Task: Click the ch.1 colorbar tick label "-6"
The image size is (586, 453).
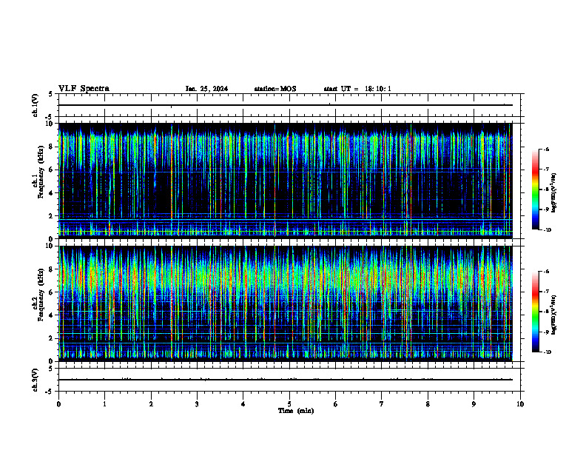Action: pyautogui.click(x=546, y=149)
